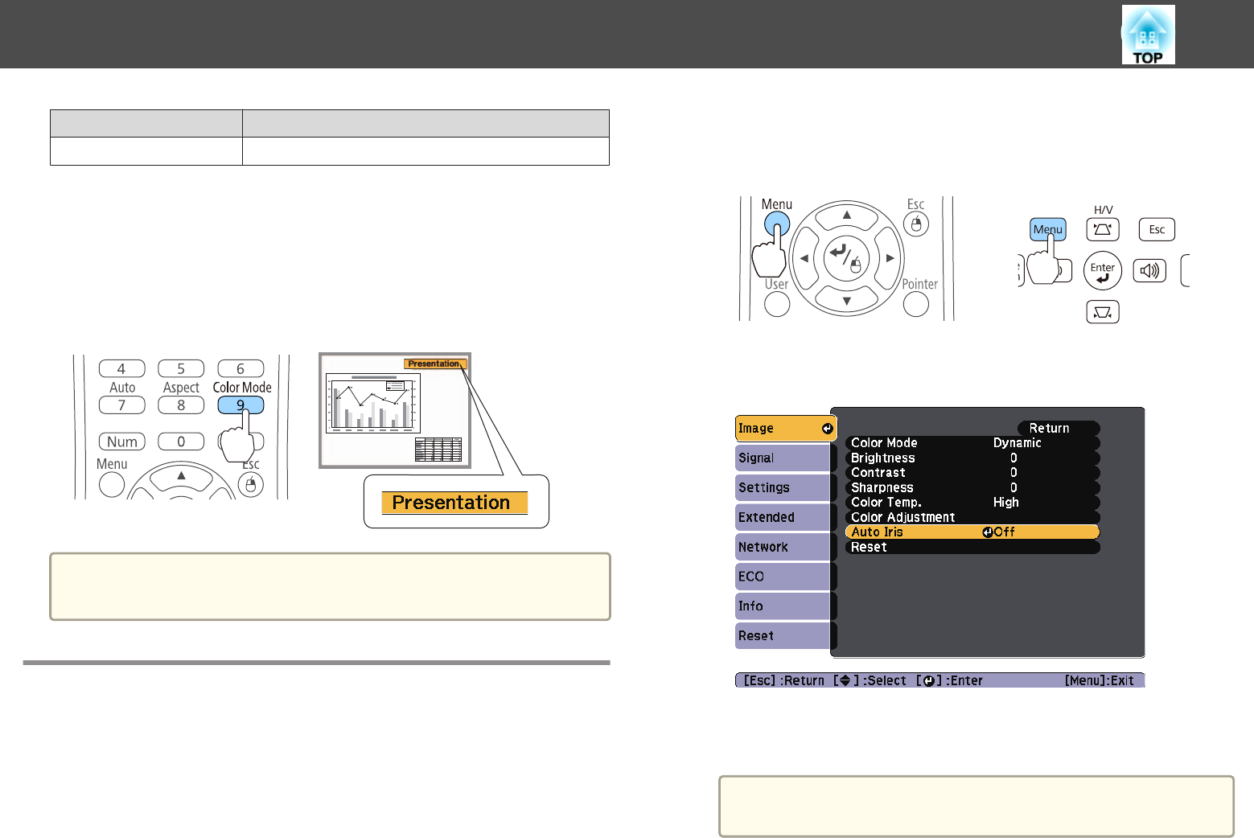The width and height of the screenshot is (1254, 838).
Task: Click the number 4 button on remote
Action: (121, 368)
